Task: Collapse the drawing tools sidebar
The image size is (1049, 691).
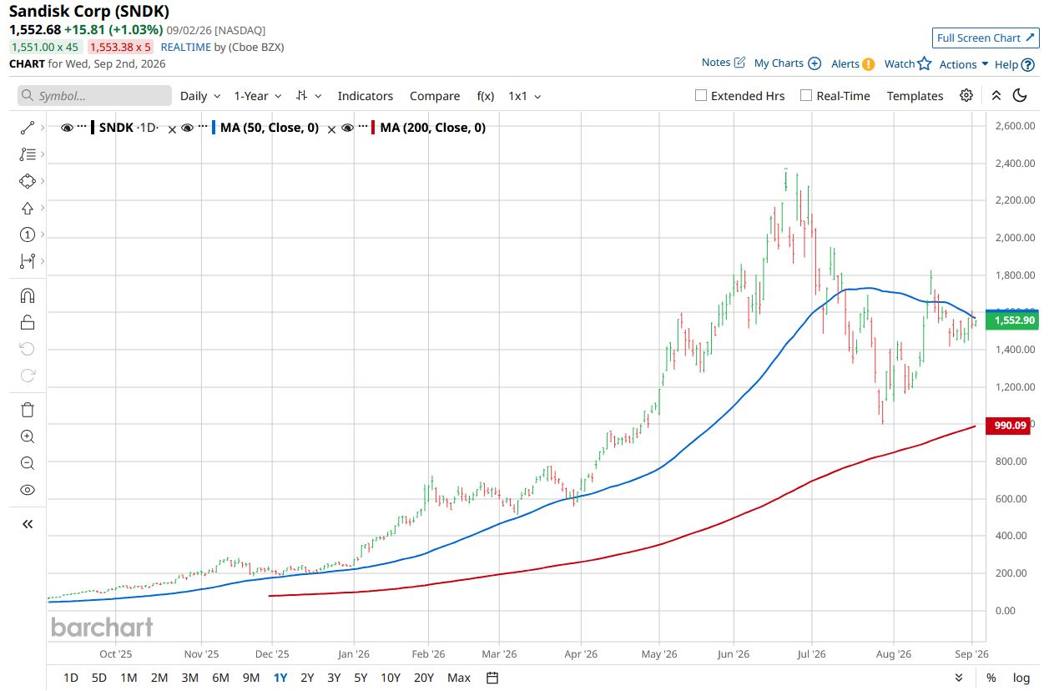Action: click(28, 524)
